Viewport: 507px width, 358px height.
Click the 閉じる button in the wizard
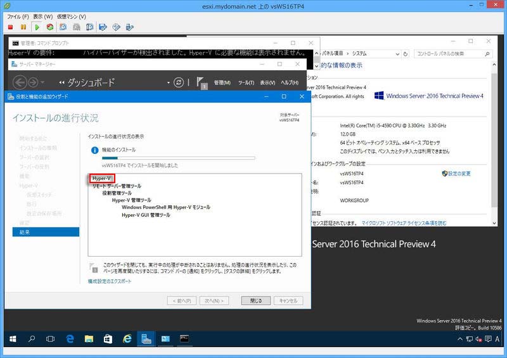256,301
